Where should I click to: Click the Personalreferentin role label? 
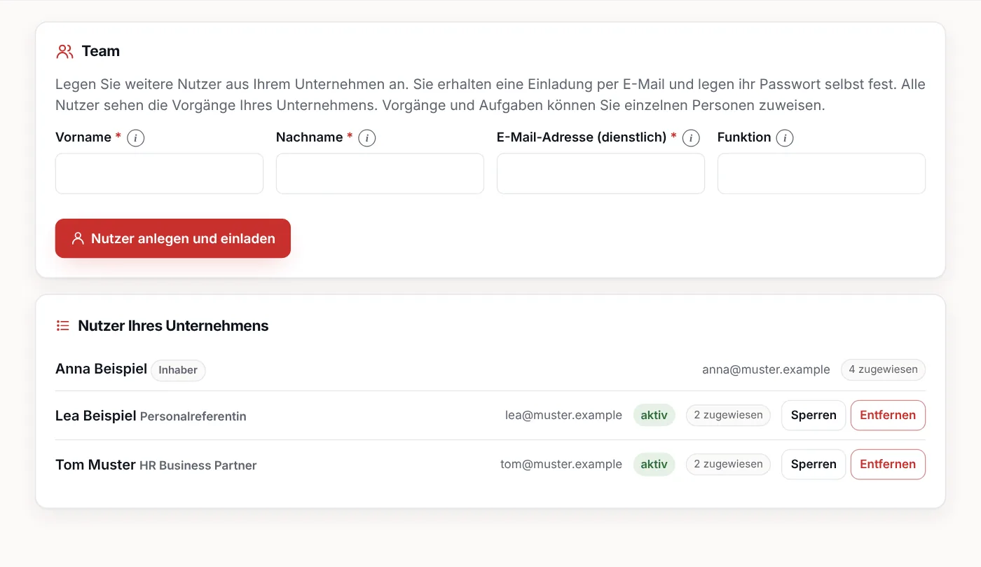coord(193,416)
